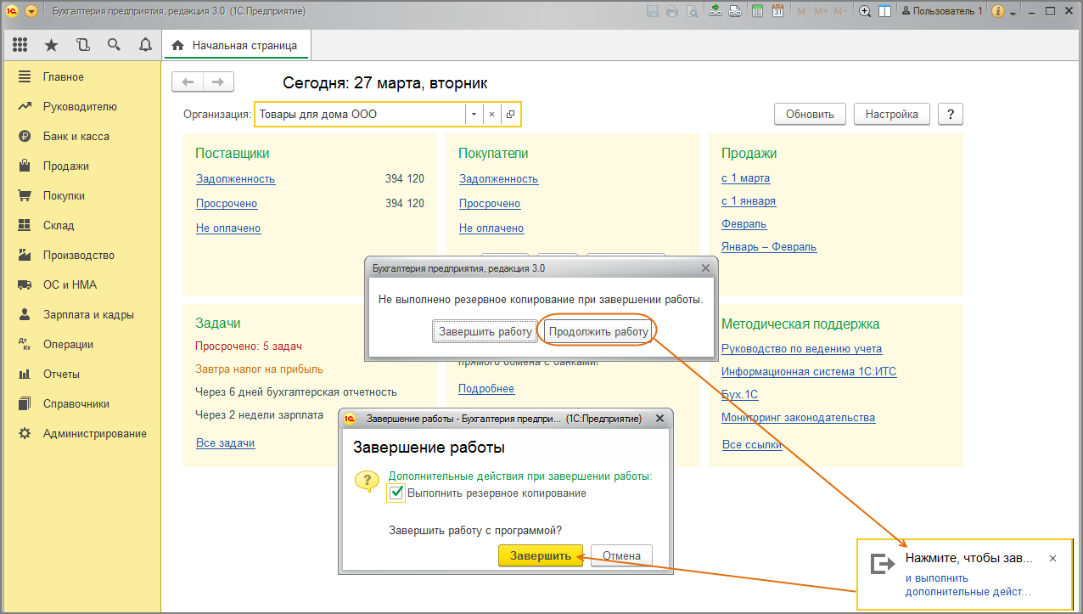The height and width of the screenshot is (614, 1083).
Task: Click the Пользователь 1 user label
Action: (941, 11)
